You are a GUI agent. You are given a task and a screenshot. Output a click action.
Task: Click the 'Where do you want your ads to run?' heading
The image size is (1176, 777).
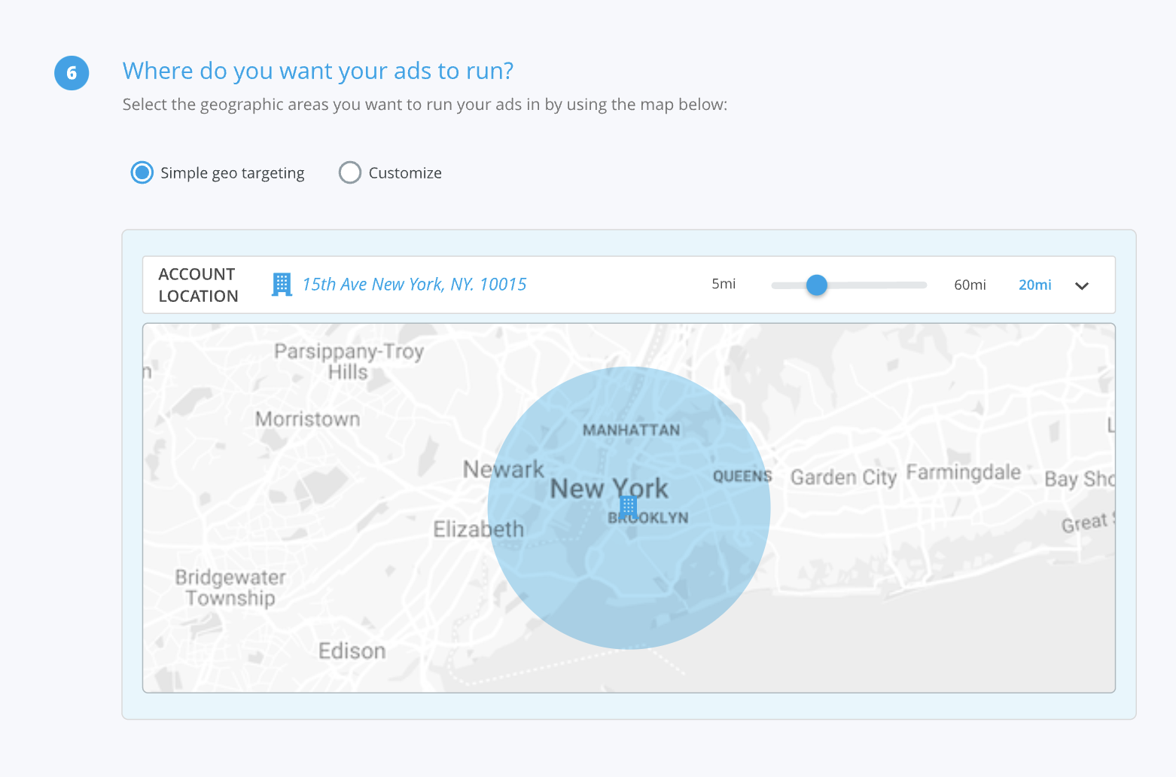click(318, 71)
